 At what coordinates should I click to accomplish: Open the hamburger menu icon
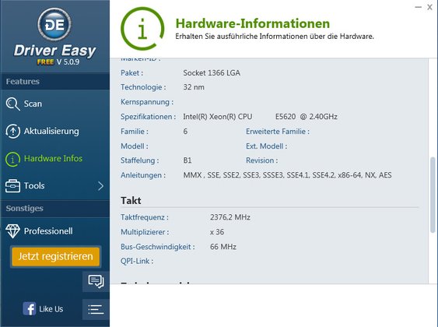coord(96,309)
